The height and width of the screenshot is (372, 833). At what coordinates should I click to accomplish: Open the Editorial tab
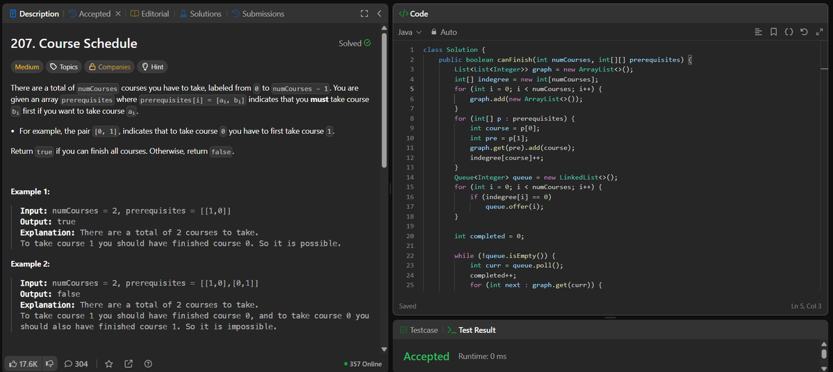click(150, 14)
